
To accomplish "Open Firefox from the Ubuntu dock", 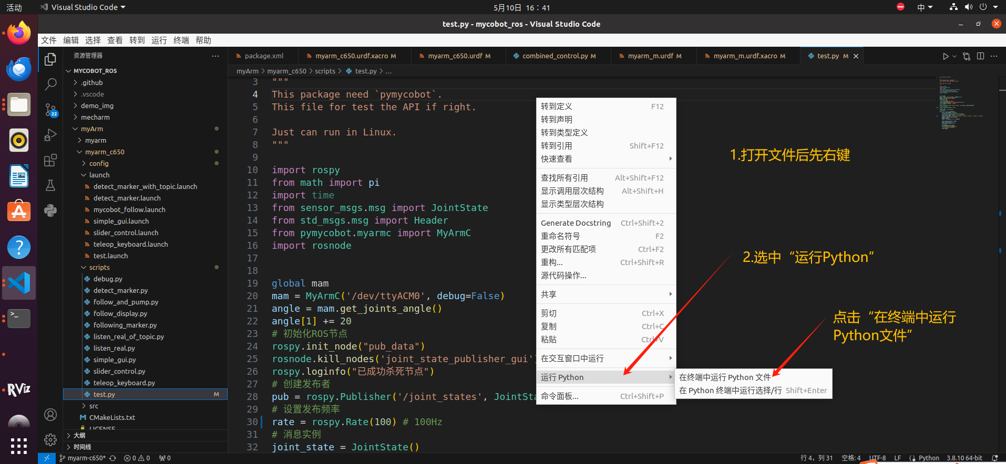I will tap(19, 34).
